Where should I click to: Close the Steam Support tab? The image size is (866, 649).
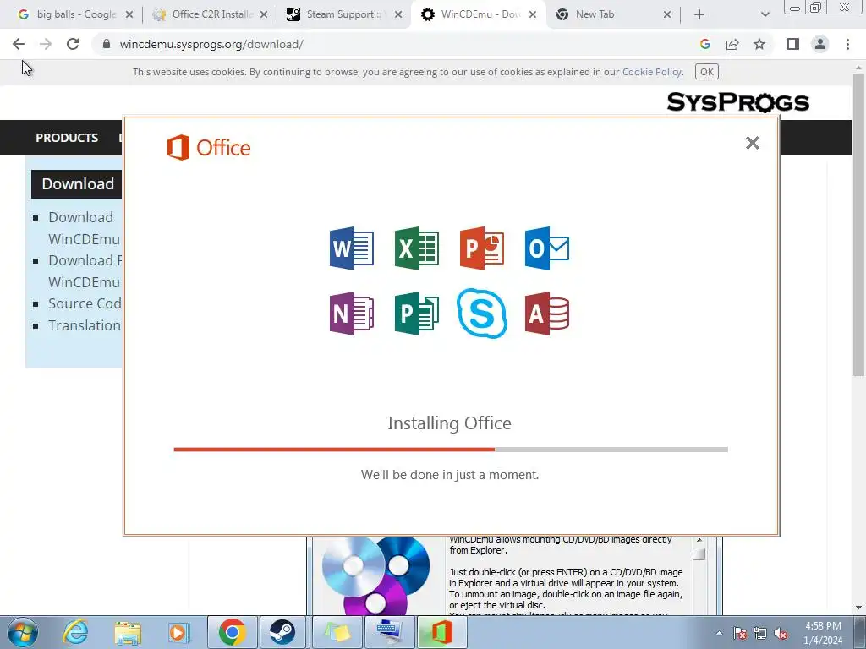pos(398,15)
